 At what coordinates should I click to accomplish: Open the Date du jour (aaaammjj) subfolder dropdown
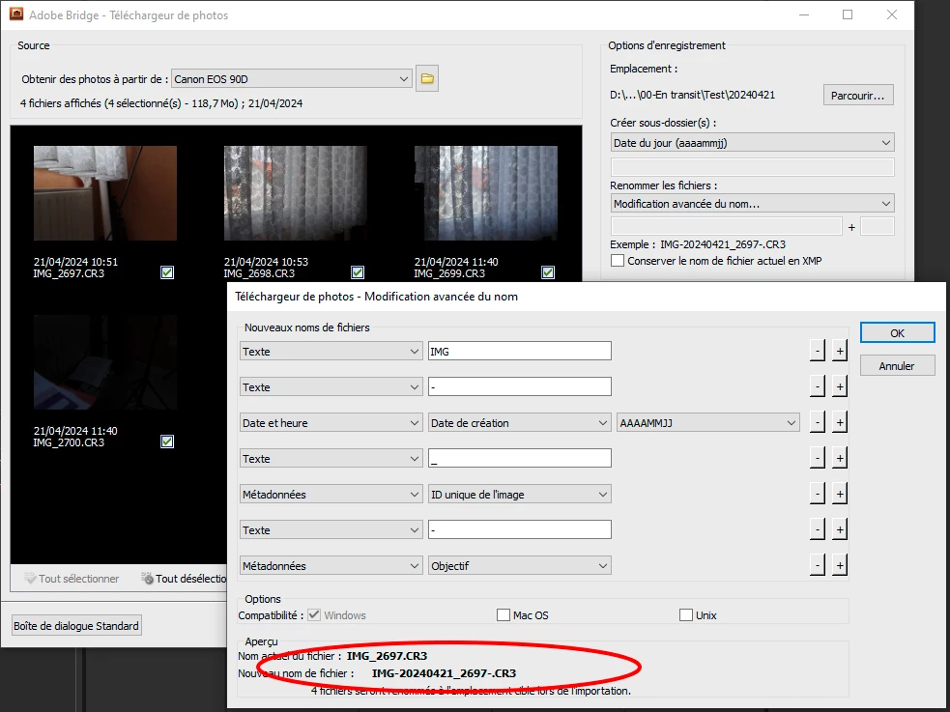(753, 143)
